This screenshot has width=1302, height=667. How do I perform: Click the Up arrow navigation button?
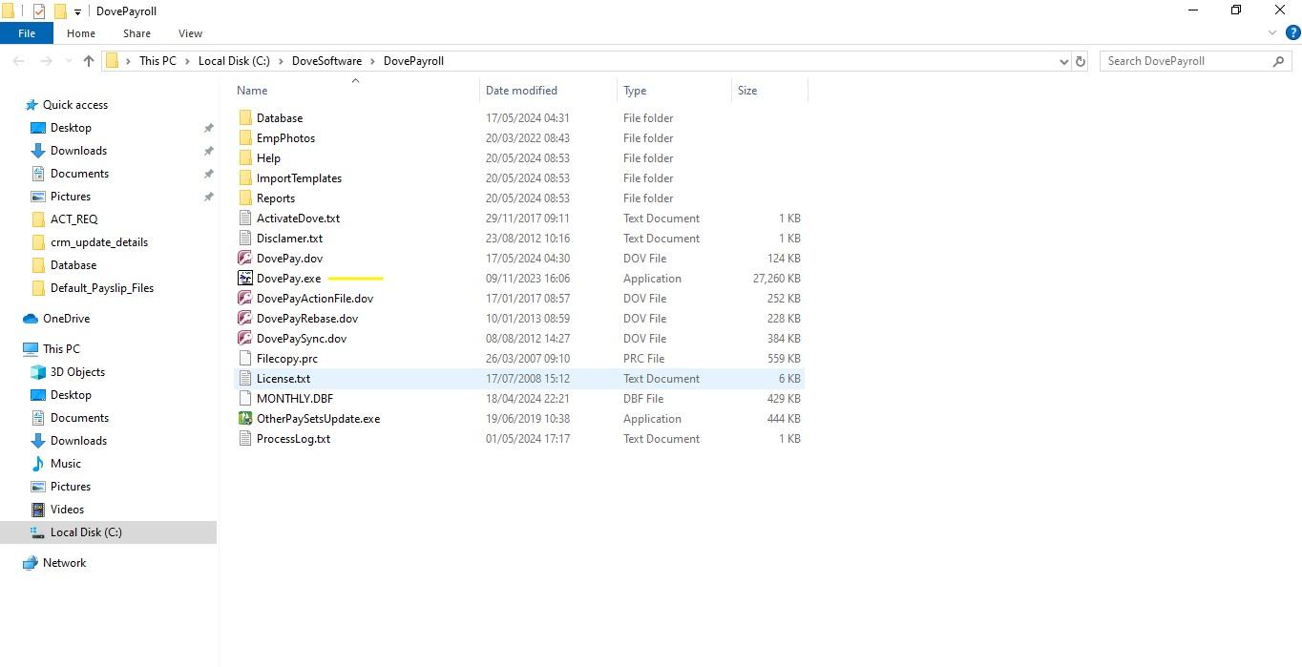tap(89, 61)
